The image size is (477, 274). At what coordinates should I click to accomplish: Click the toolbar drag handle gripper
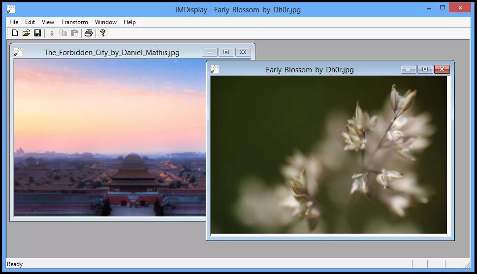coord(8,33)
